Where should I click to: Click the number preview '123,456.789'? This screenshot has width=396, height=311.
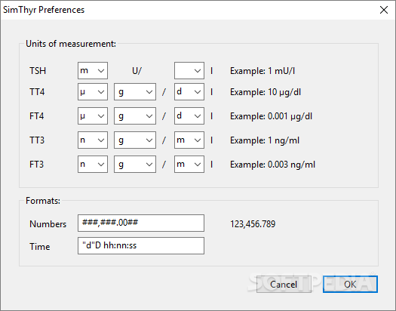253,224
